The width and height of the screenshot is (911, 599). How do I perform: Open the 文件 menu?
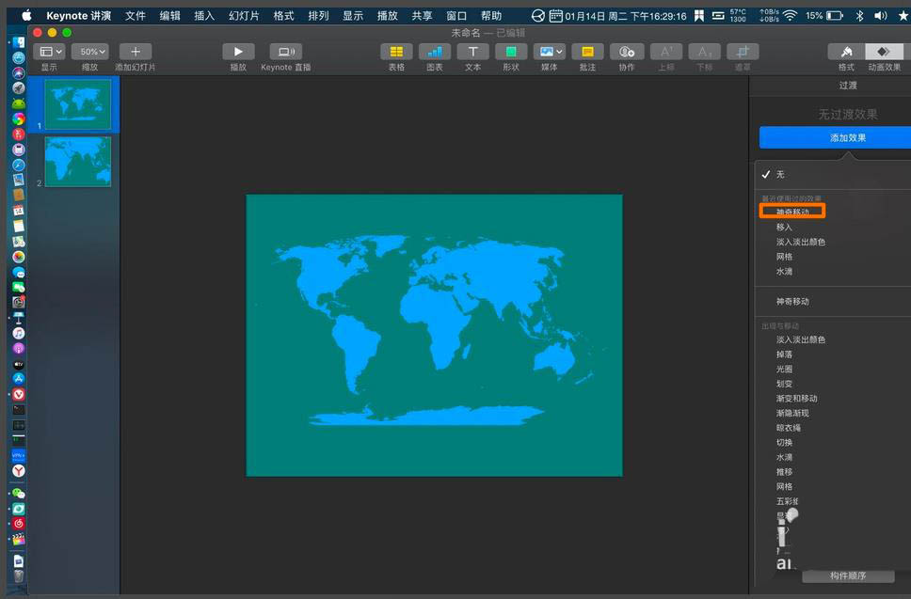click(135, 16)
